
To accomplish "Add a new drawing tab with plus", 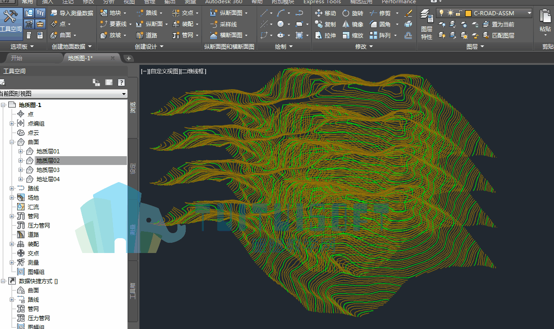I will click(129, 58).
